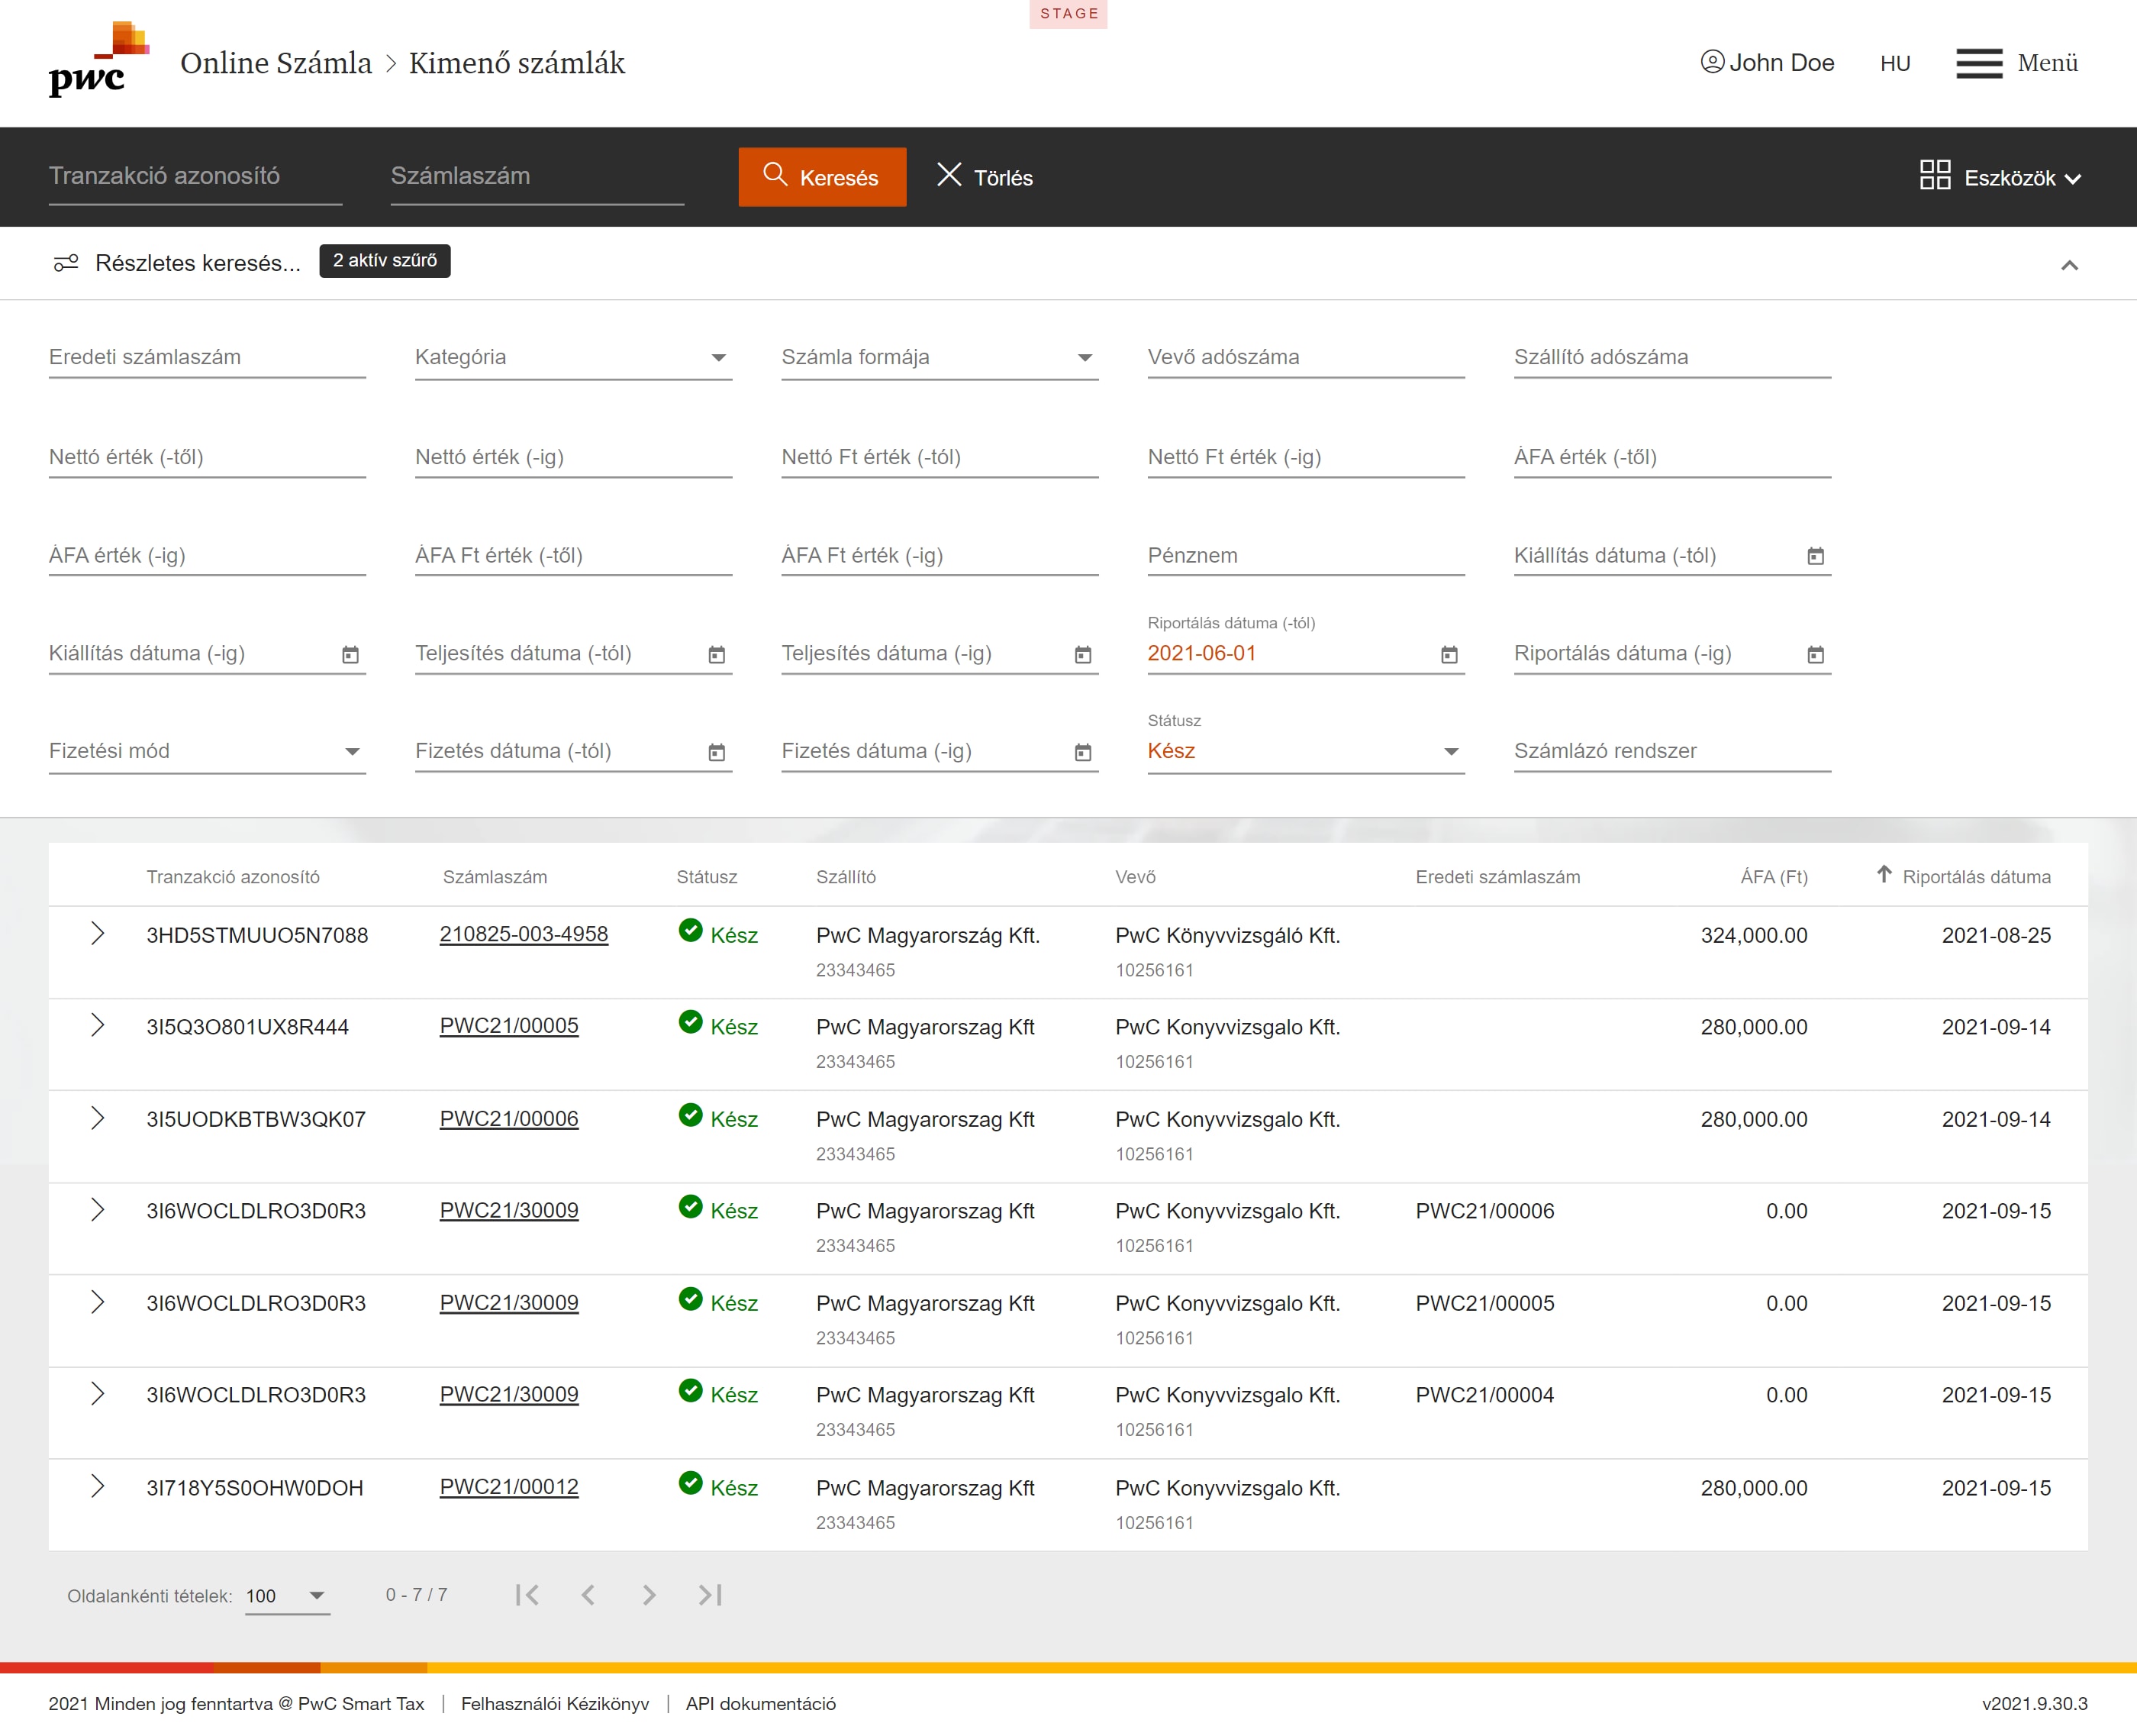Expand row for invoice PWC21/00012
2137x1736 pixels.
click(x=97, y=1487)
